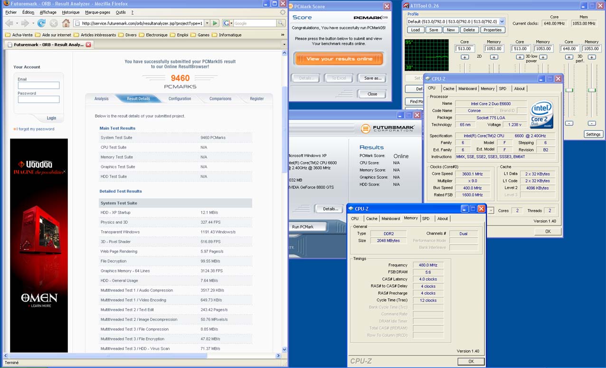Open the Electronique bookmark folder
The image size is (606, 368).
pyautogui.click(x=153, y=35)
